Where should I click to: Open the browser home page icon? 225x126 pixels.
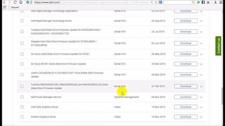[x=21, y=2]
